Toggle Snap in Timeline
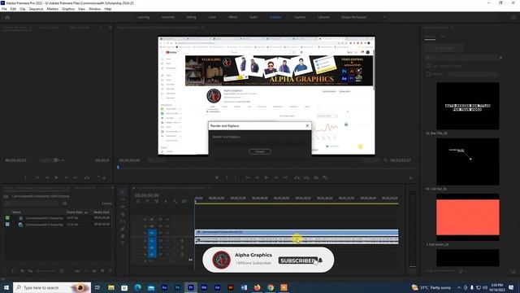 tap(147, 201)
